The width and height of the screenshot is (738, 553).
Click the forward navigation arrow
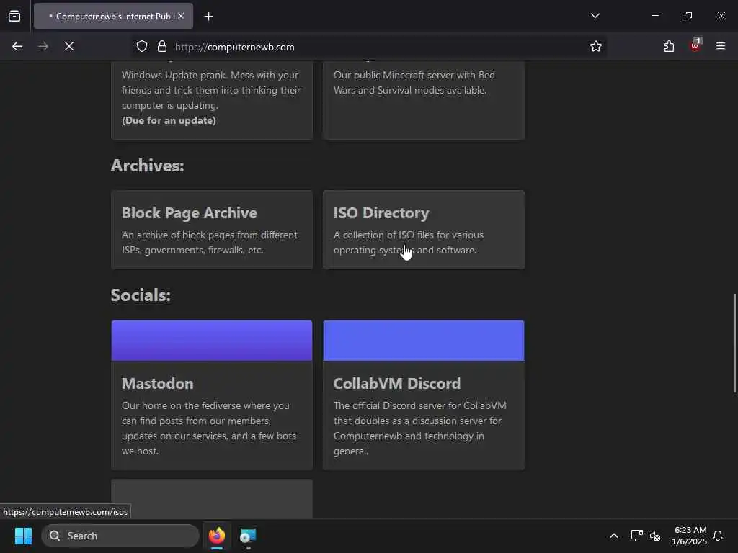[x=43, y=47]
